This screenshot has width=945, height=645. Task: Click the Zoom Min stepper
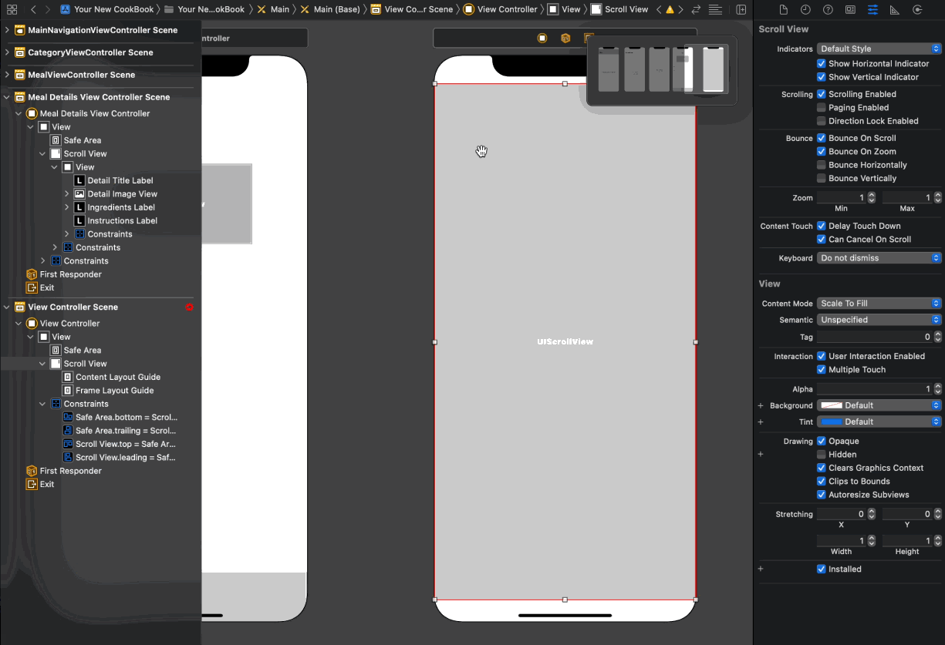872,198
